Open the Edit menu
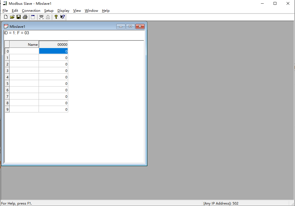 (15, 11)
